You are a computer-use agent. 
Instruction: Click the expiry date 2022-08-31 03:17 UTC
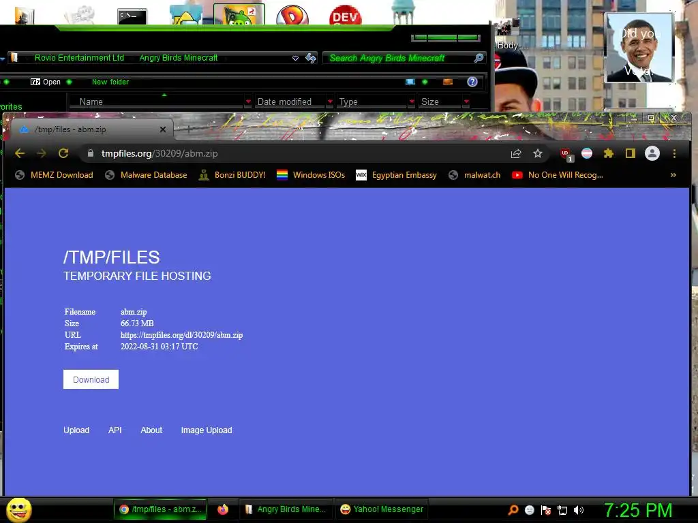click(160, 347)
